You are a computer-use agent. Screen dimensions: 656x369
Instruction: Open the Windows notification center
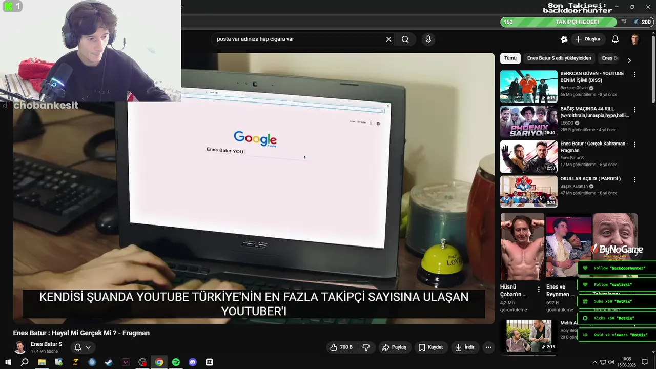coord(645,362)
